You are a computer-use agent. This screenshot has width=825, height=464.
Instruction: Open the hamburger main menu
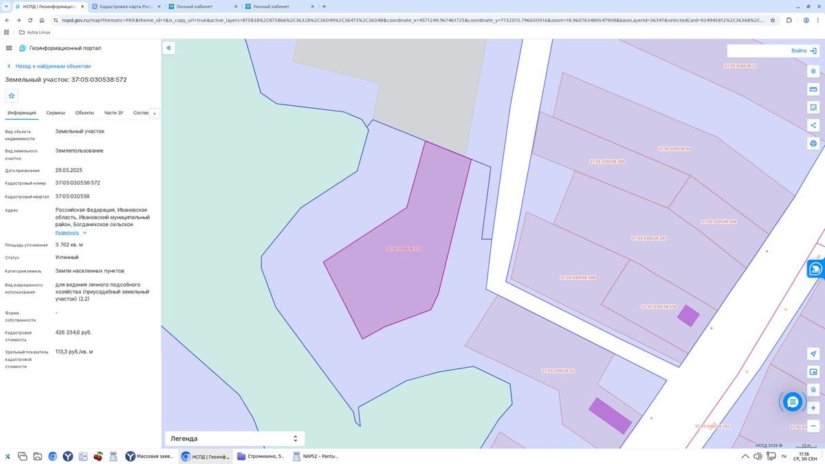9,48
